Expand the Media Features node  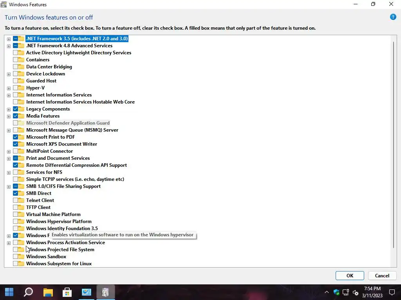[9, 116]
